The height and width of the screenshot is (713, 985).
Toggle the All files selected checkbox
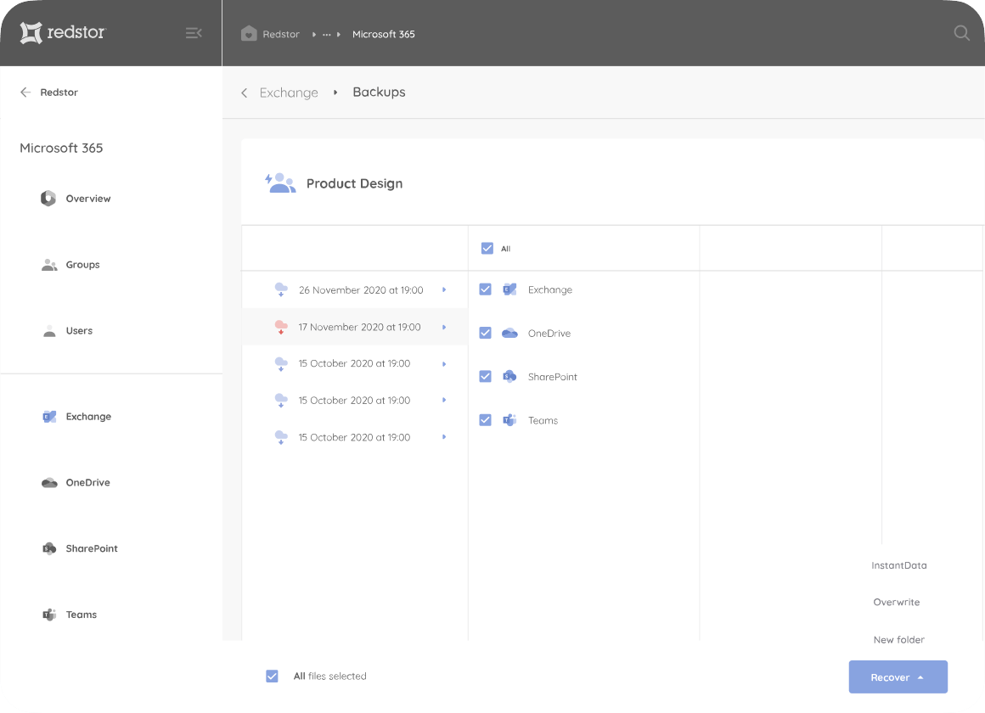click(x=272, y=676)
